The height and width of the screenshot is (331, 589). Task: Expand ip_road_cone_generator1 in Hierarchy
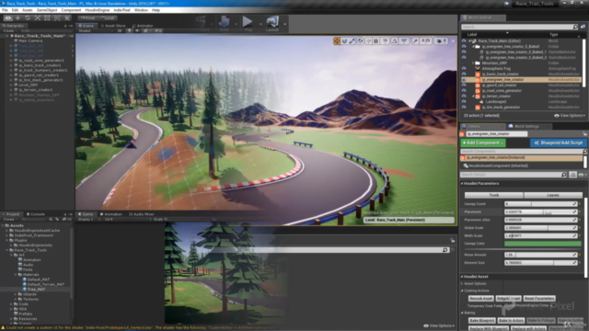pos(11,60)
